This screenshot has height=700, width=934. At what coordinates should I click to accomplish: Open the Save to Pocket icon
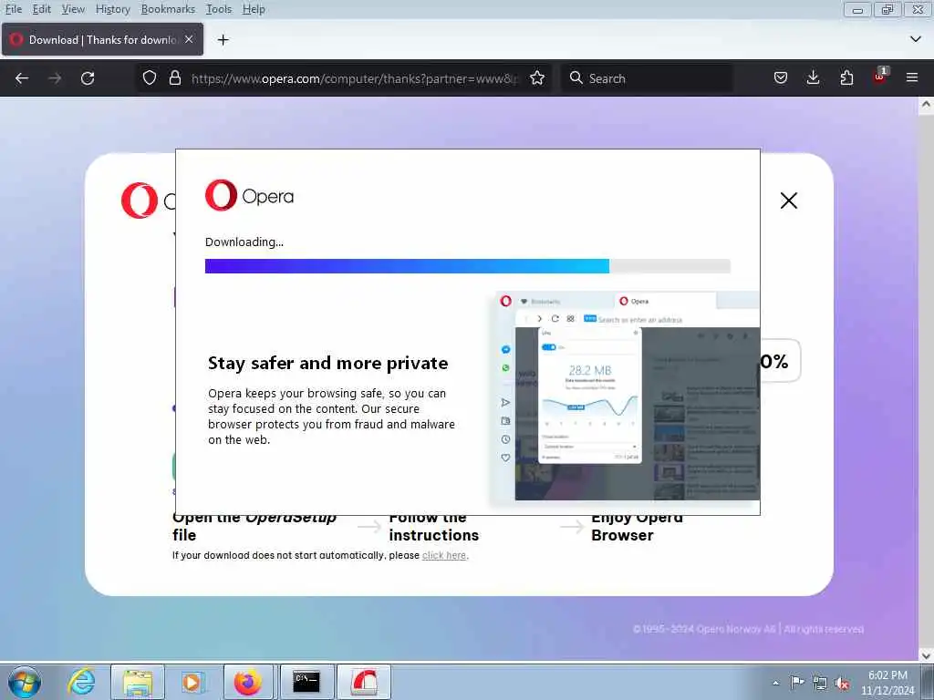click(x=781, y=78)
